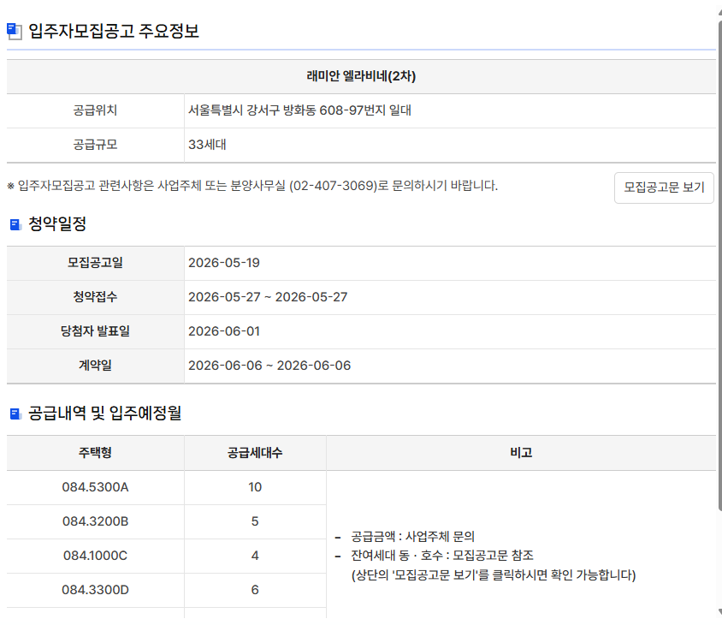The image size is (722, 625).
Task: Click the 청약일정 heading text
Action: coord(57,224)
